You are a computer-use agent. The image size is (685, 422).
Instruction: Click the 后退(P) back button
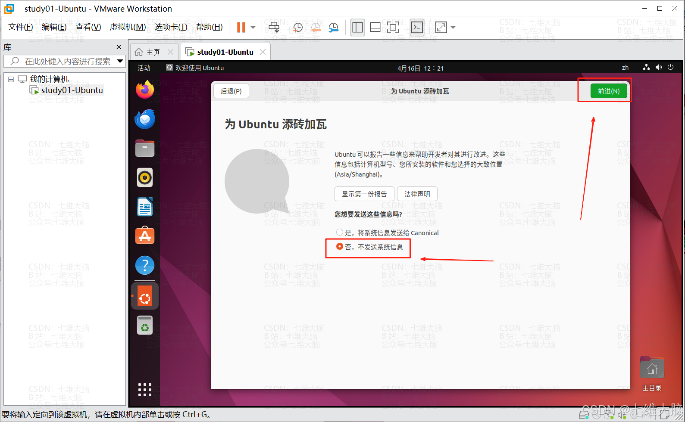pos(231,91)
